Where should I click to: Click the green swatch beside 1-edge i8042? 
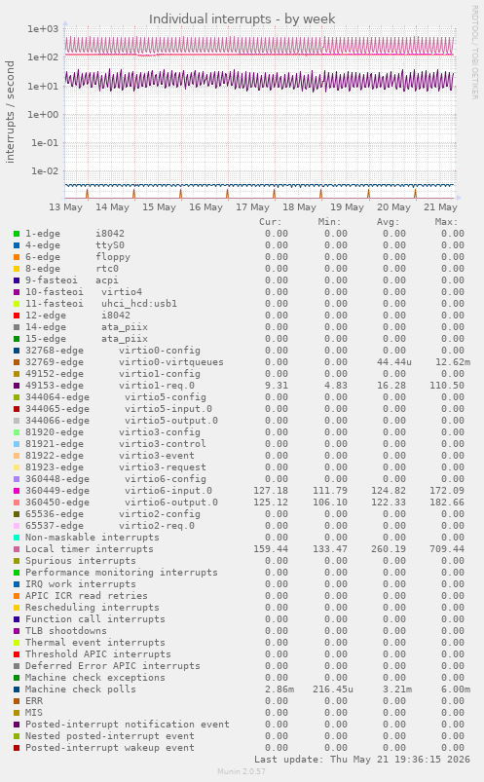(17, 234)
